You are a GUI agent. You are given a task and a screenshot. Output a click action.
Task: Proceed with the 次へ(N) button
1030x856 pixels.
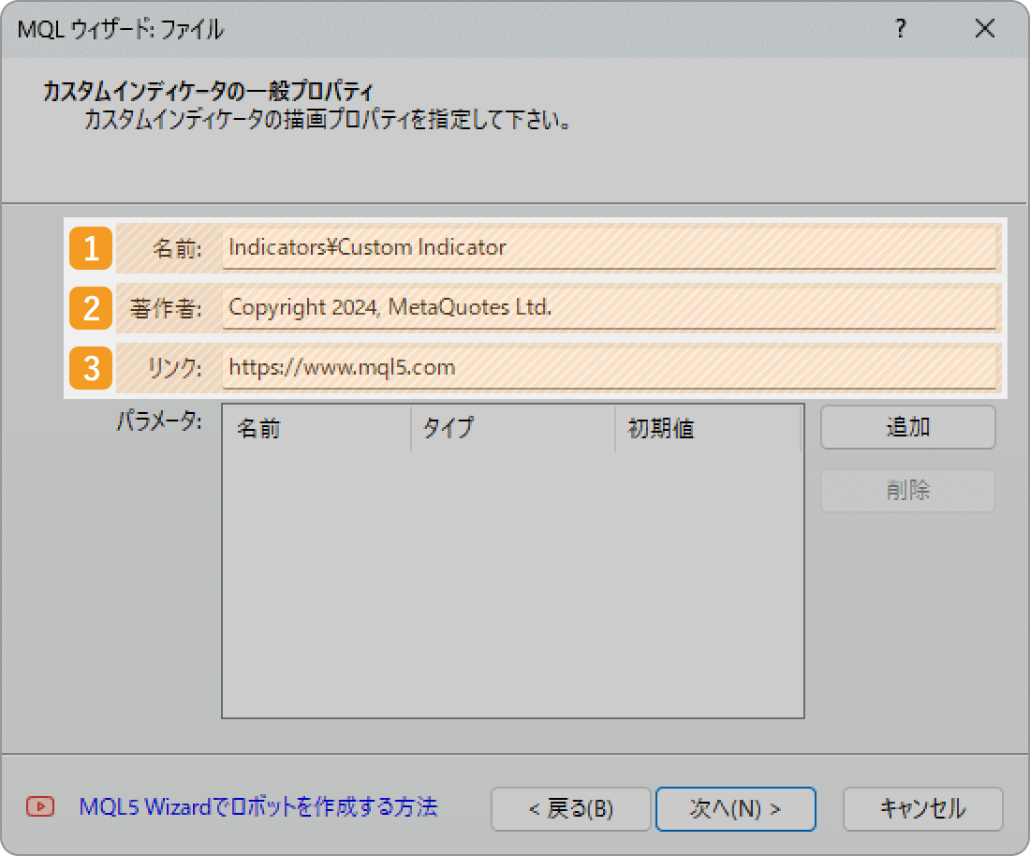(736, 808)
